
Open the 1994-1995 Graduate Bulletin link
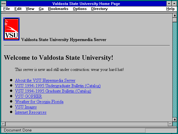[53, 91]
